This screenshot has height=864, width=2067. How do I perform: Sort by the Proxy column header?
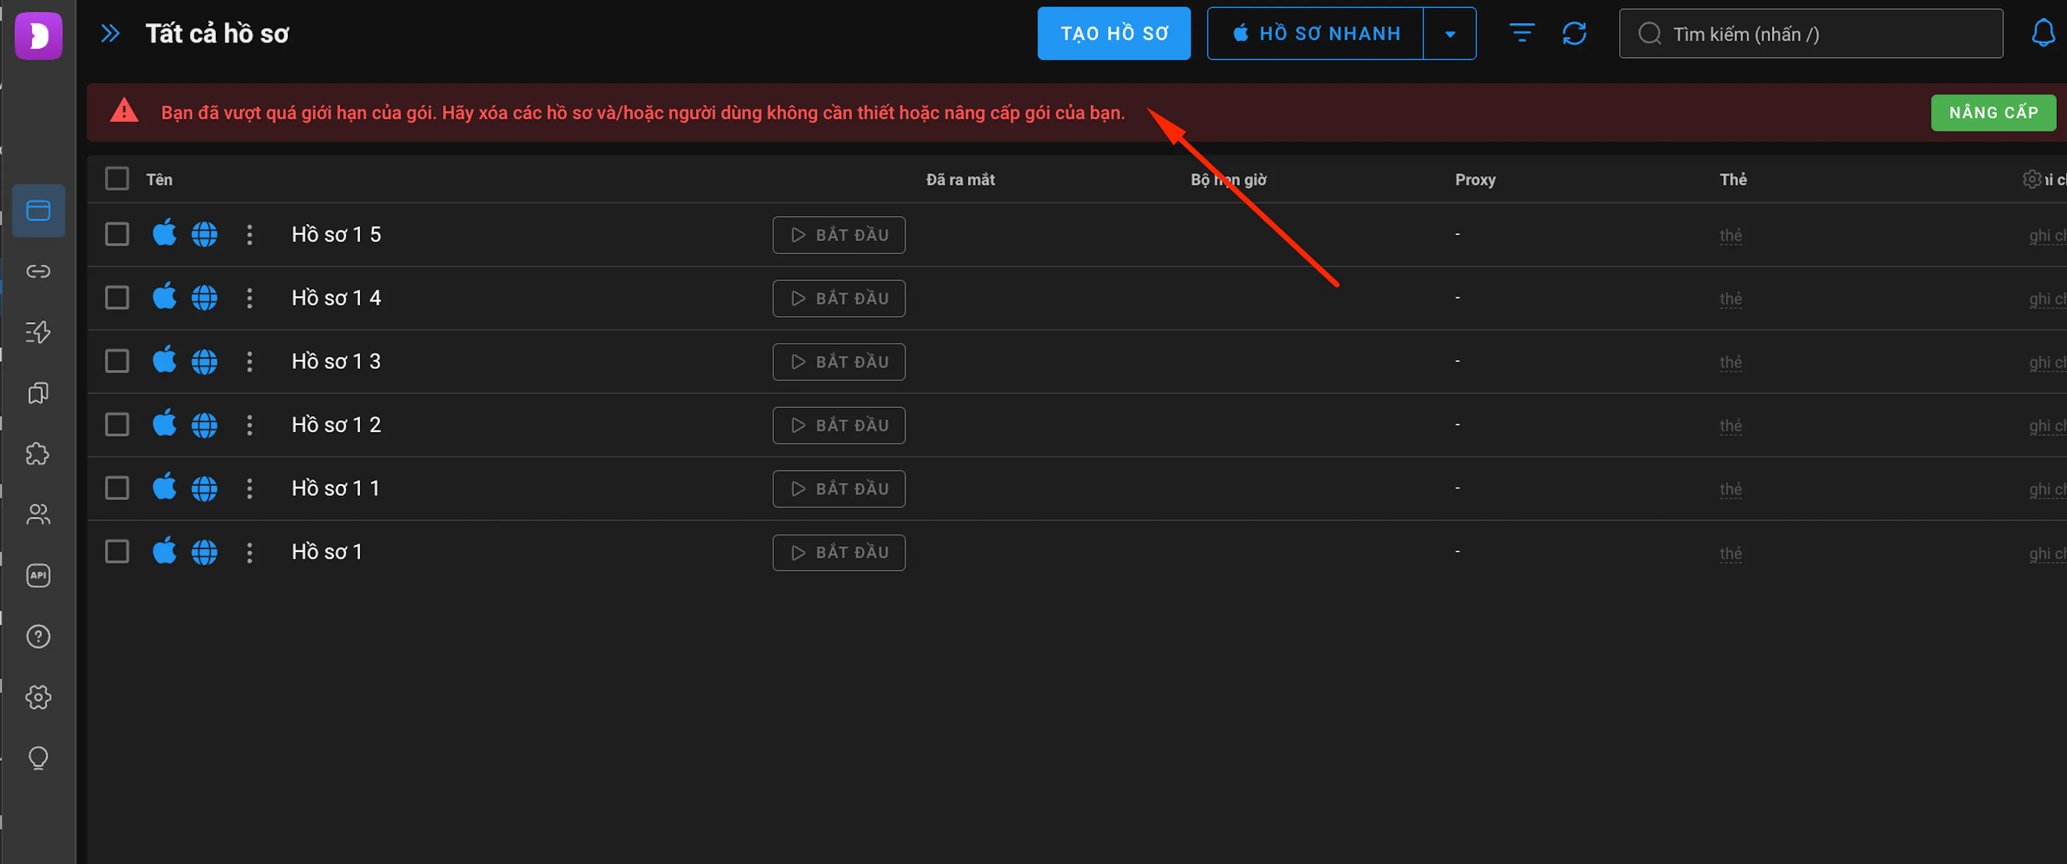1475,180
